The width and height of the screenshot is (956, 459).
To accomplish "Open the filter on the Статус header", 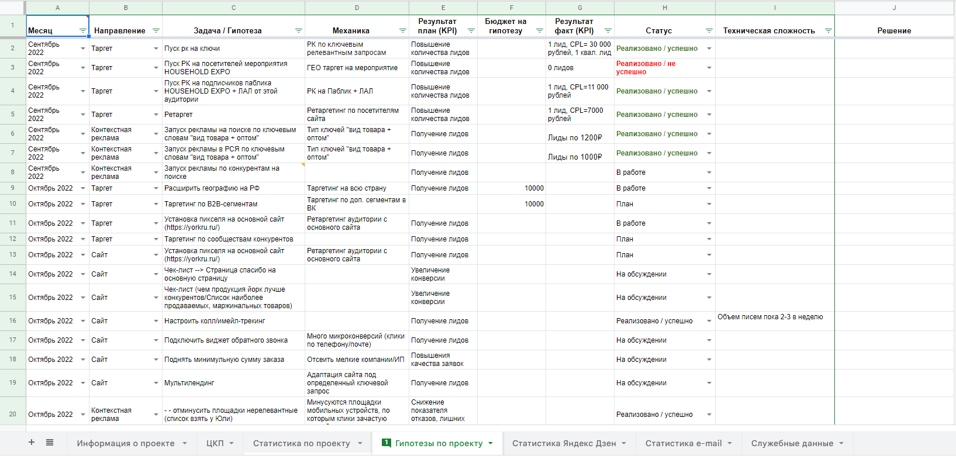I will click(x=709, y=31).
